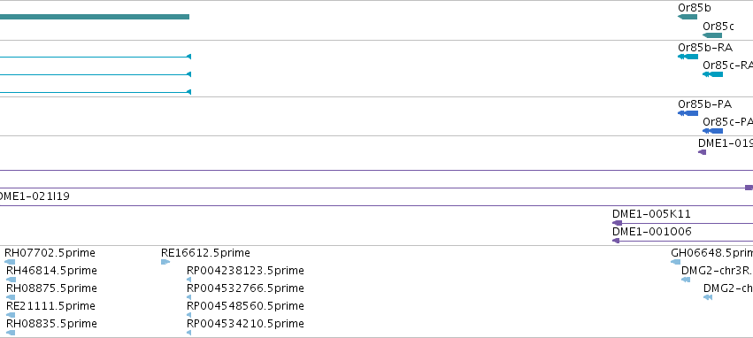This screenshot has height=338, width=753.
Task: Click the Or85b-RA transcript glyph
Action: coord(688,57)
